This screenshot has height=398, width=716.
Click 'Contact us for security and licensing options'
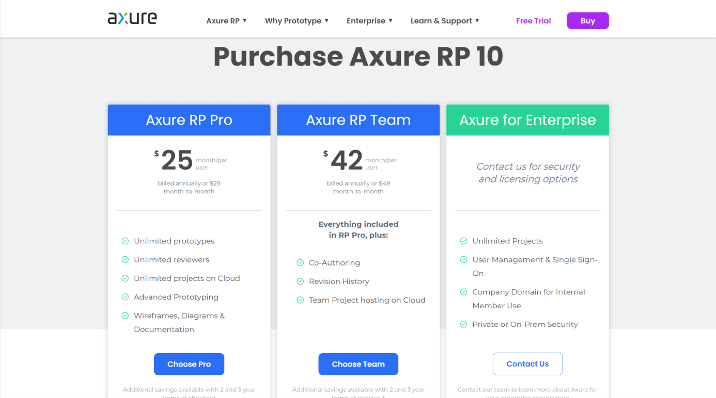[x=528, y=173]
